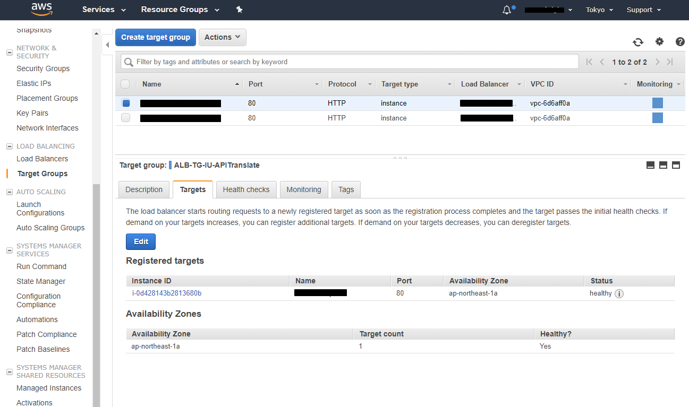
Task: Click the AWS logo home icon
Action: 41,9
